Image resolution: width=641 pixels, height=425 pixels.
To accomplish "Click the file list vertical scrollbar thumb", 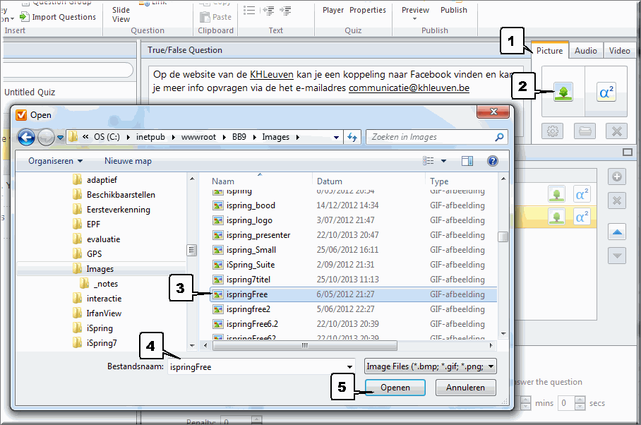I will [503, 237].
